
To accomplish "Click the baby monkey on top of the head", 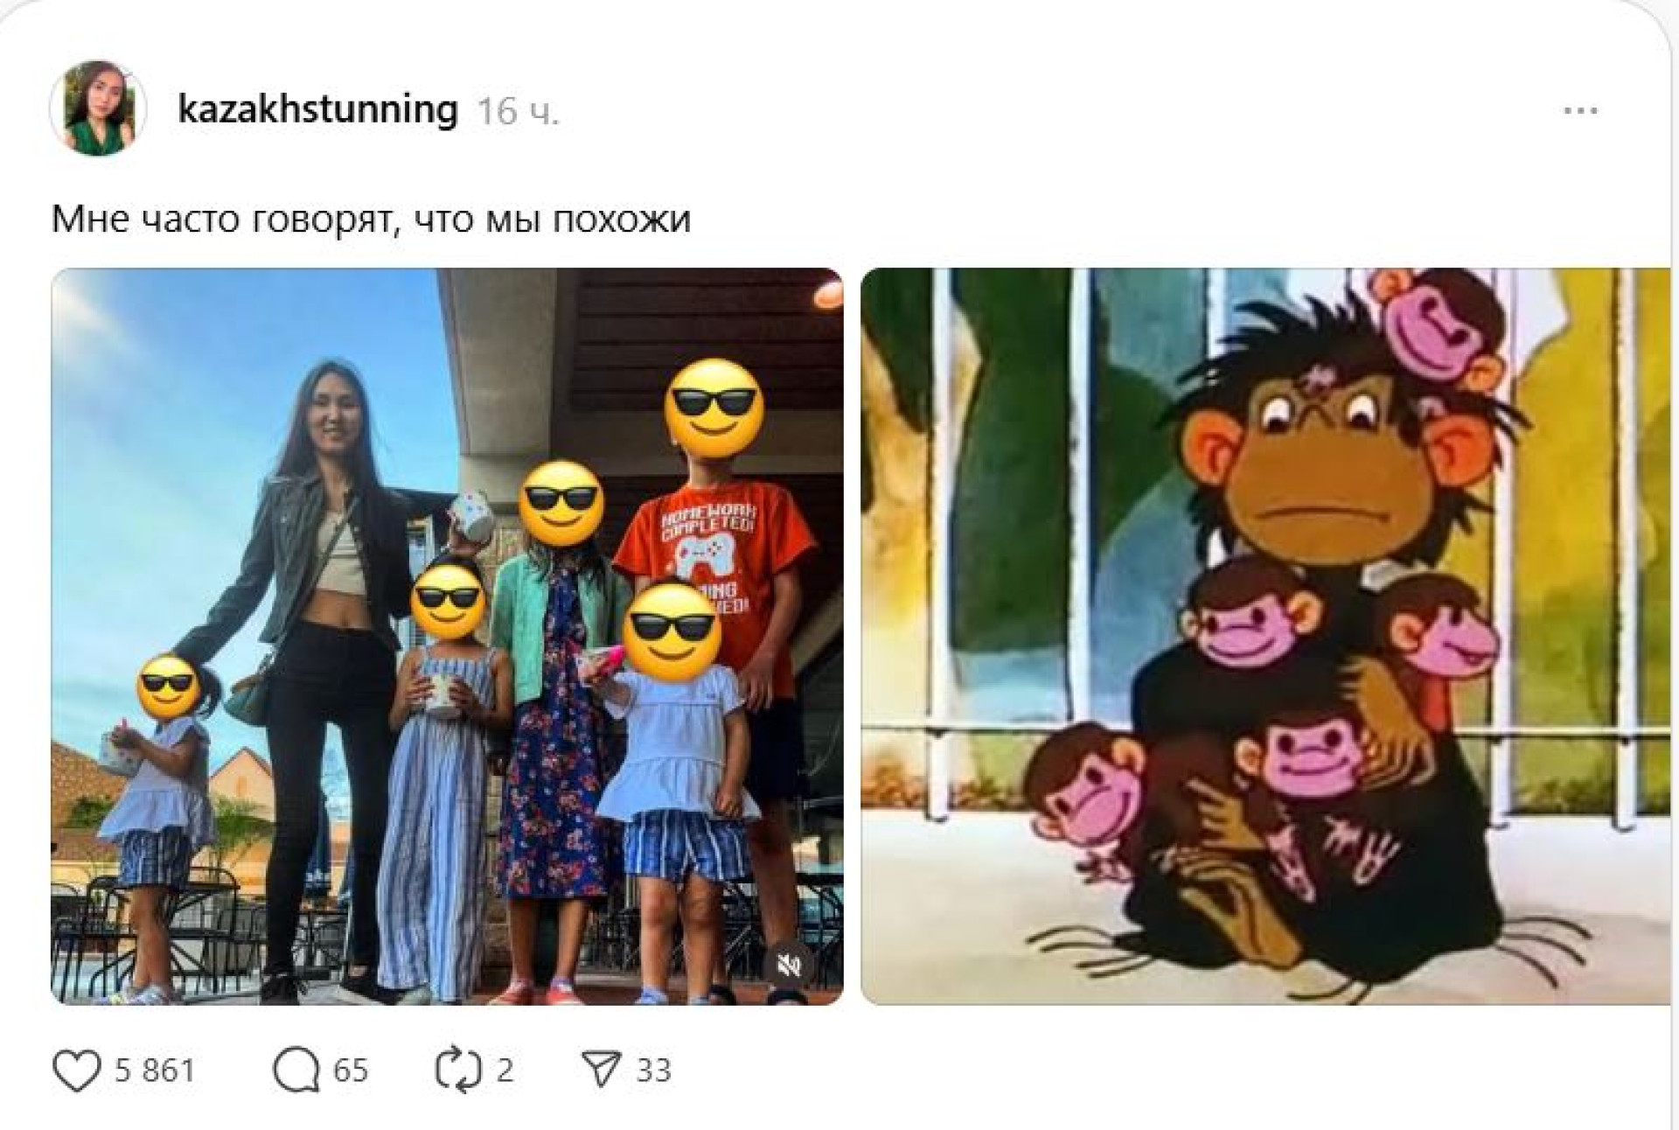I will coord(1439,325).
